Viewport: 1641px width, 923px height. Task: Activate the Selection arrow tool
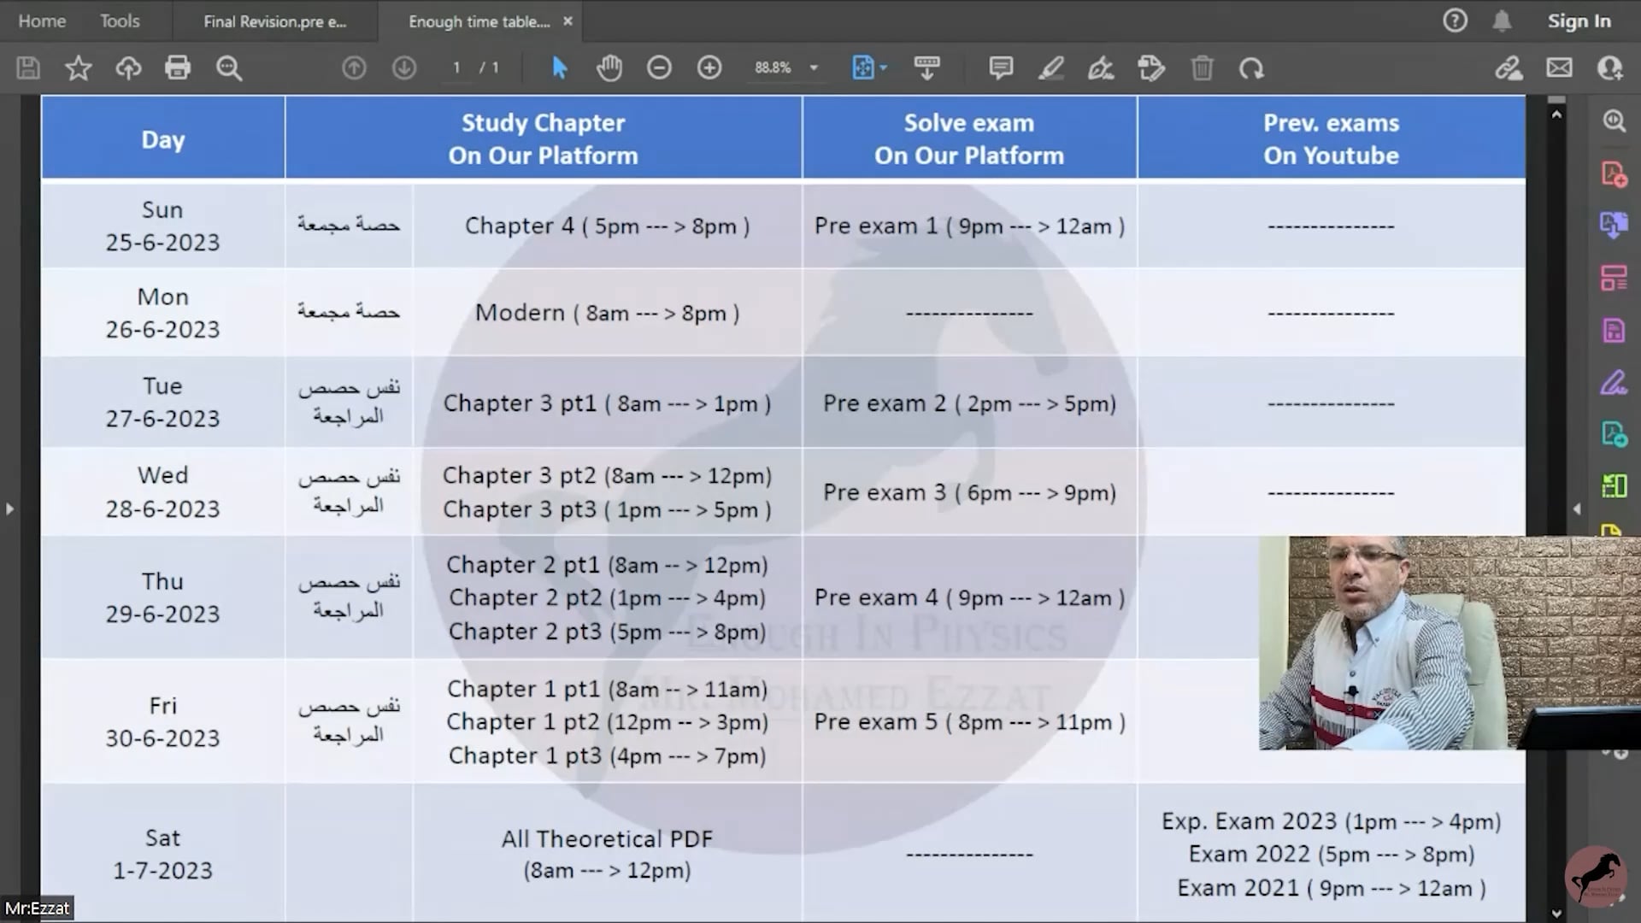pyautogui.click(x=559, y=68)
